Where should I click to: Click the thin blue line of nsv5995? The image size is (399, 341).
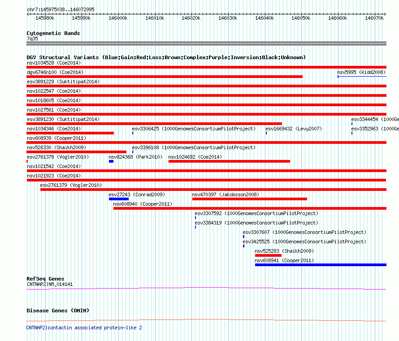[x=362, y=77]
